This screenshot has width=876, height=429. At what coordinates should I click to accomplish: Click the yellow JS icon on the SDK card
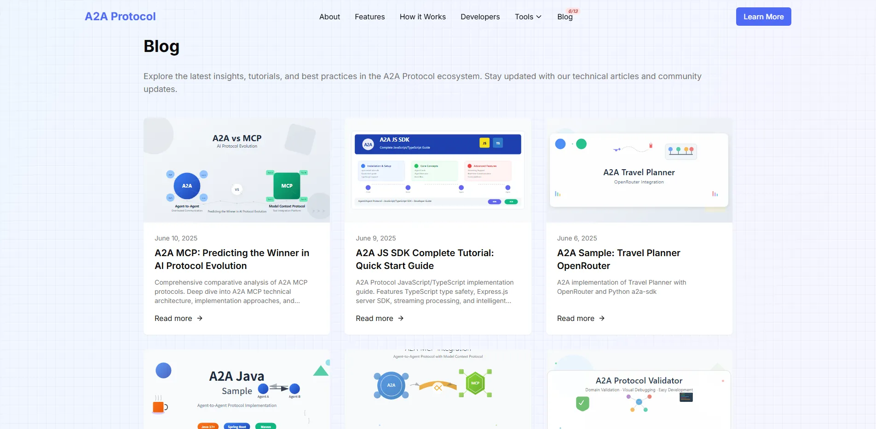[484, 143]
